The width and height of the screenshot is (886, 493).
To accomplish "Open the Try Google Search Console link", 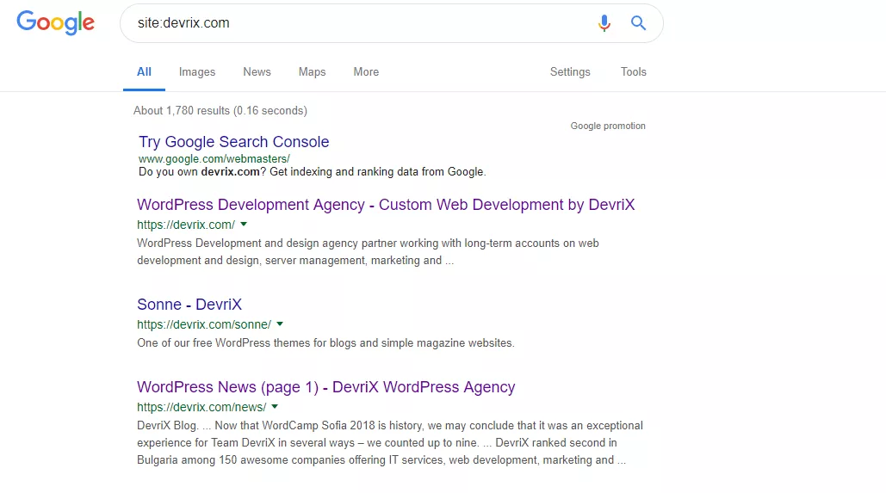I will pyautogui.click(x=234, y=142).
